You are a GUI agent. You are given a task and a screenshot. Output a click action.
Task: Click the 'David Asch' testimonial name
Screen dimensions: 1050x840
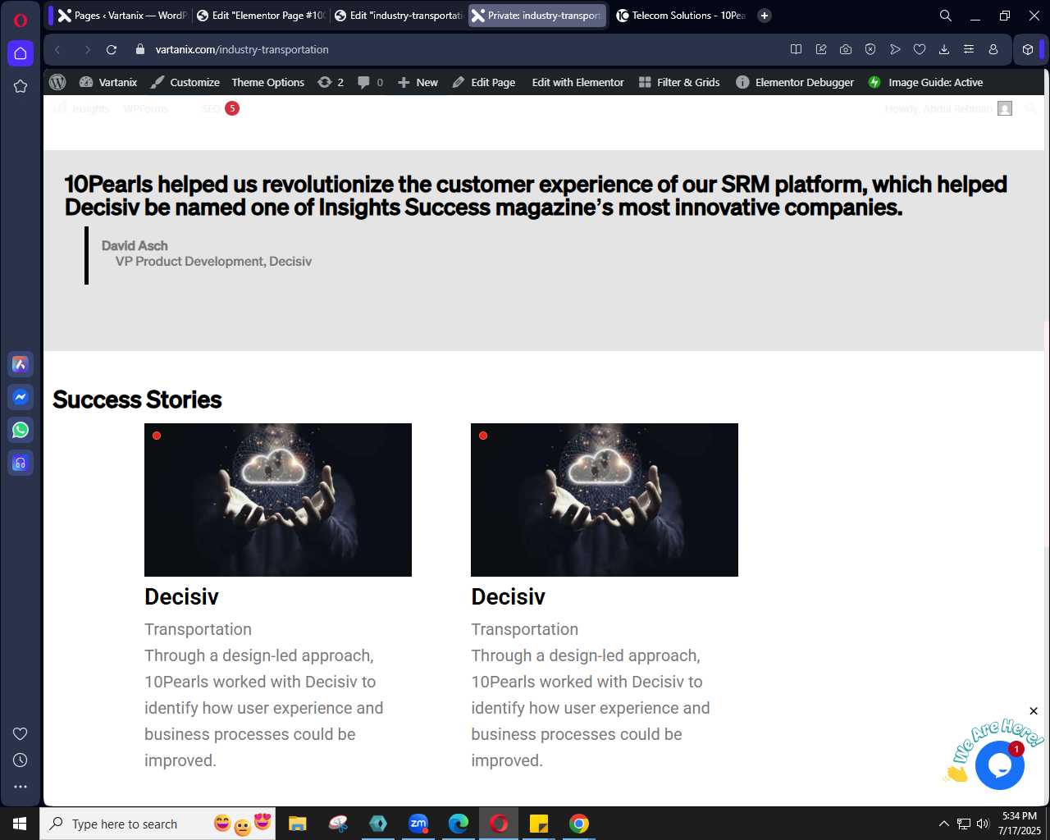tap(135, 245)
